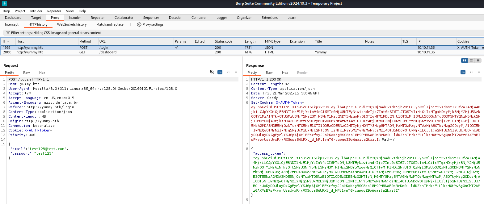The width and height of the screenshot is (484, 204).
Task: Open the Hex tab in Request panel
Action: (x=42, y=73)
